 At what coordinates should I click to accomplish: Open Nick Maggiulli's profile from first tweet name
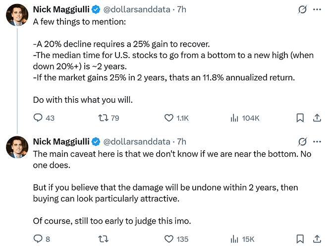pyautogui.click(x=61, y=9)
